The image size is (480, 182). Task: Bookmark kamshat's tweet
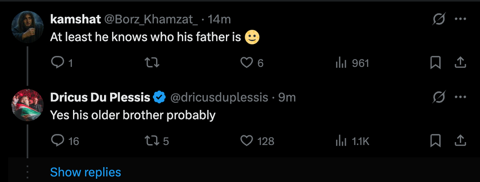(435, 63)
